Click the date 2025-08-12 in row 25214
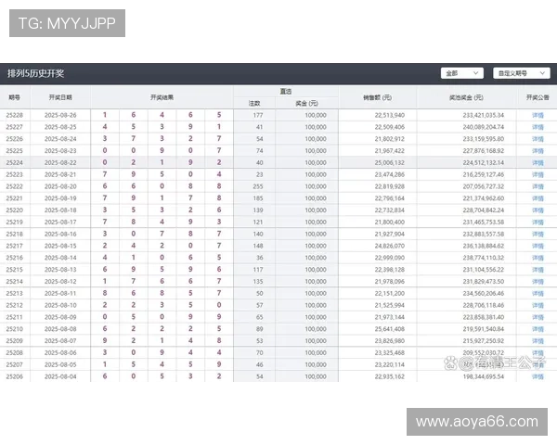This screenshot has width=557, height=445. tap(60, 281)
